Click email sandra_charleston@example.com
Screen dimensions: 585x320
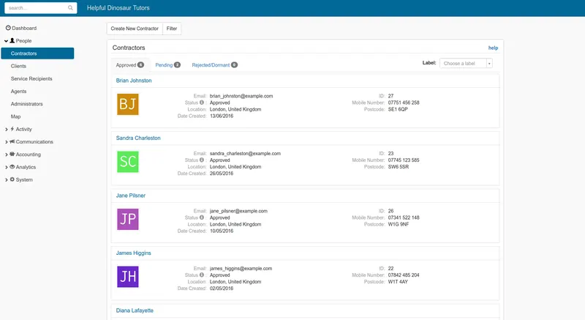click(x=245, y=154)
